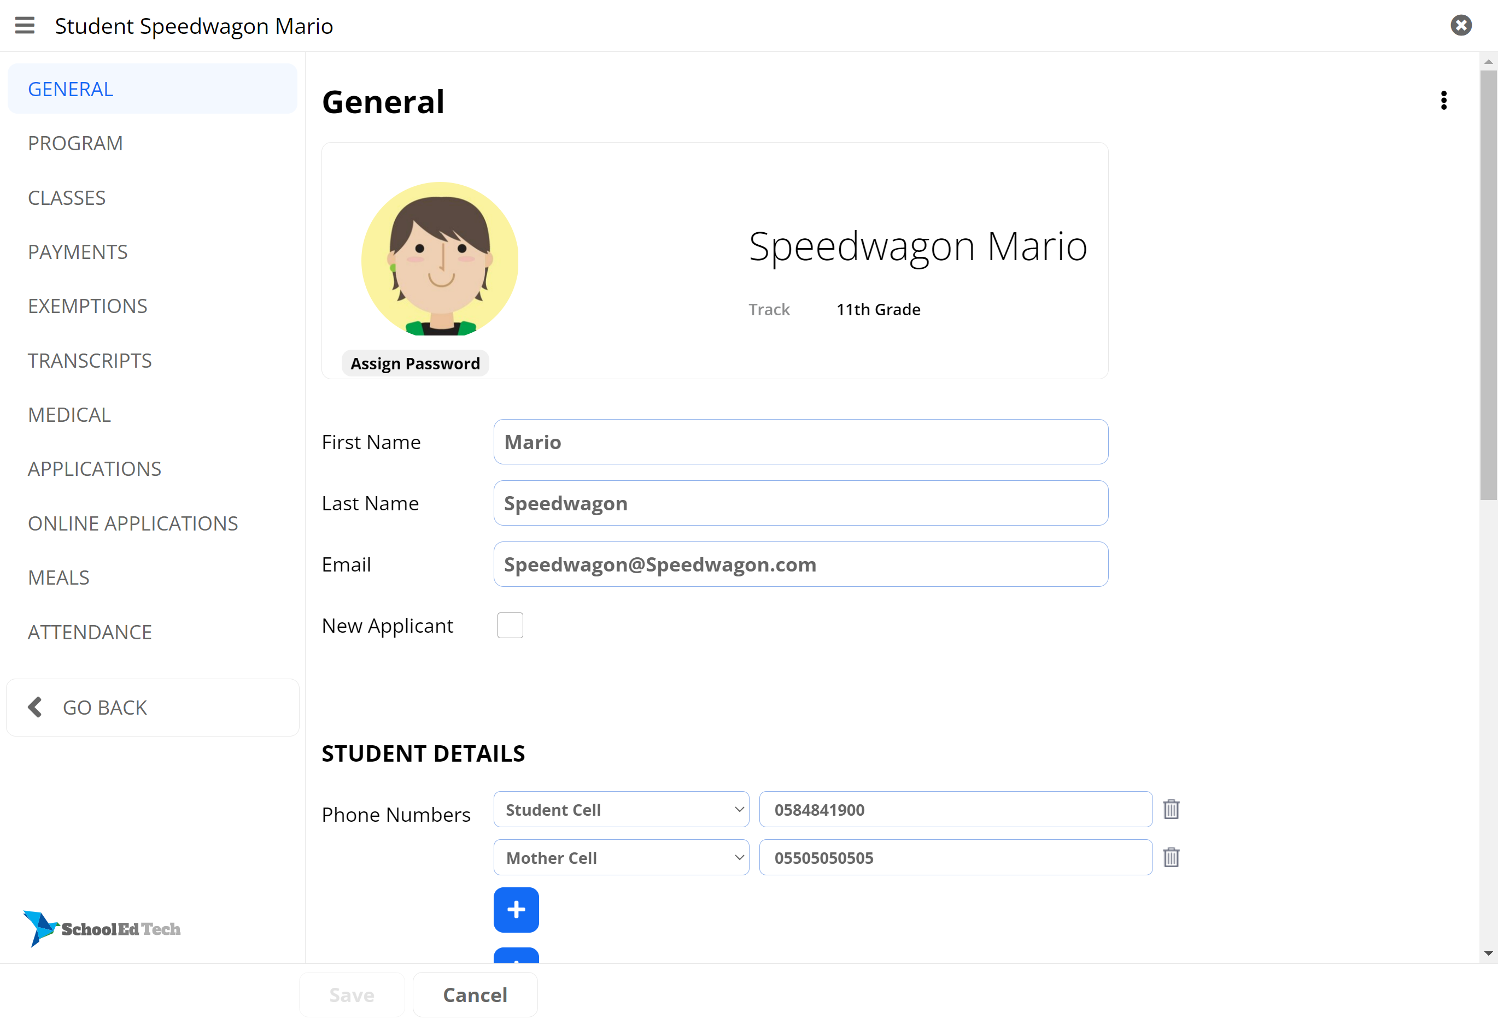Screen dimensions: 1498x1025
Task: Open the TRANSCRIPTS section
Action: tap(90, 361)
